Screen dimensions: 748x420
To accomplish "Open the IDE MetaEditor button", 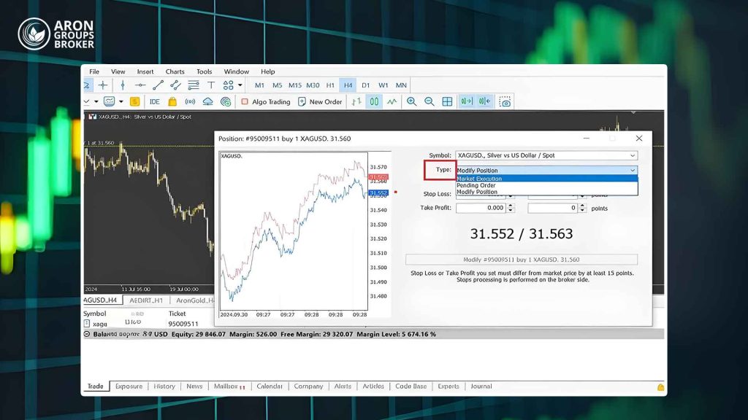I will [155, 101].
